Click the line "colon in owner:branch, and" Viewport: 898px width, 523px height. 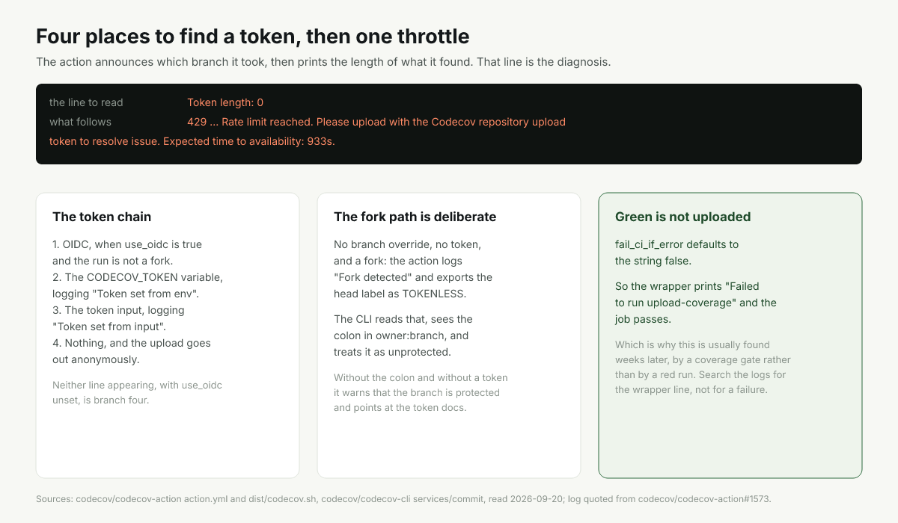pyautogui.click(x=401, y=335)
